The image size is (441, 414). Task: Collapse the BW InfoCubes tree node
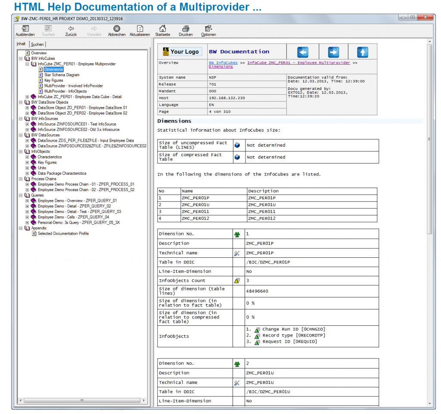20,58
